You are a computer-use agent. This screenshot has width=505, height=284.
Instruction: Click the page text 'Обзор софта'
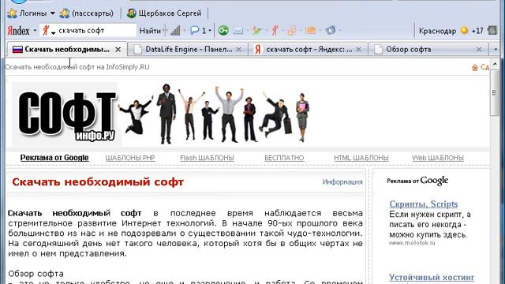pyautogui.click(x=36, y=274)
